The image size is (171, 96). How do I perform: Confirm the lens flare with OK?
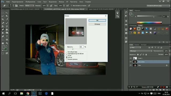(x=97, y=20)
